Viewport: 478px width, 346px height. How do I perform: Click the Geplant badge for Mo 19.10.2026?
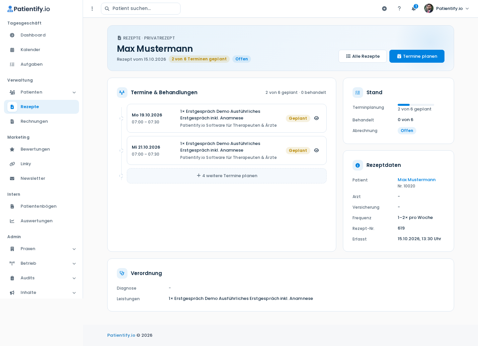point(298,118)
